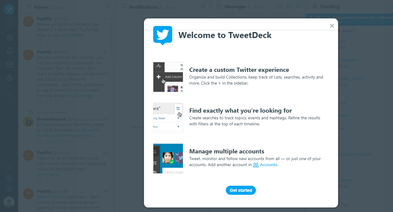Open more options on 'Following up' tweet
Image resolution: width=393 pixels, height=212 pixels.
coord(67,181)
